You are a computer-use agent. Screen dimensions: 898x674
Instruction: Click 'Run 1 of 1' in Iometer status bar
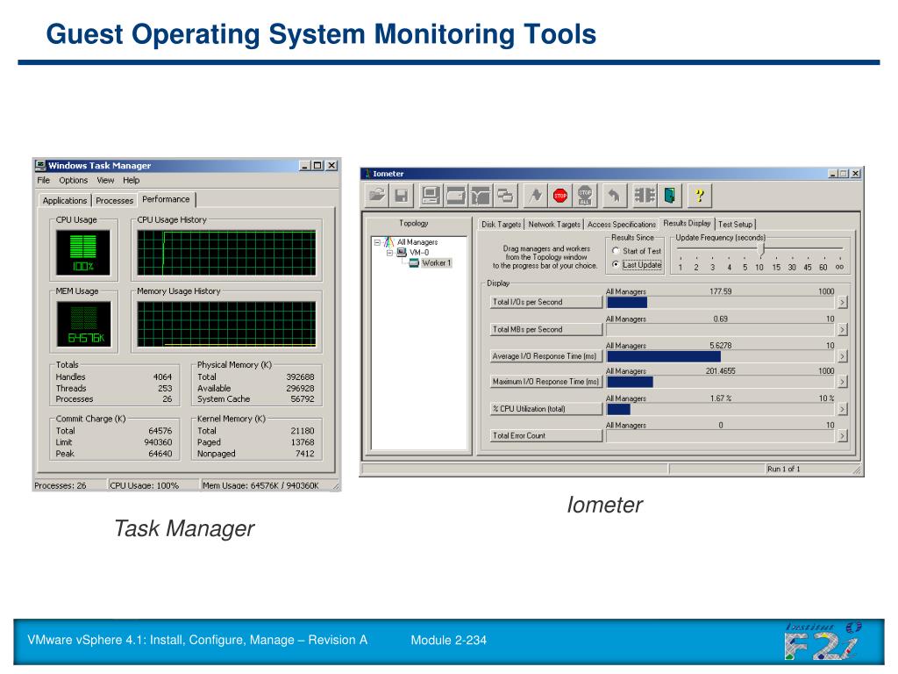point(783,469)
